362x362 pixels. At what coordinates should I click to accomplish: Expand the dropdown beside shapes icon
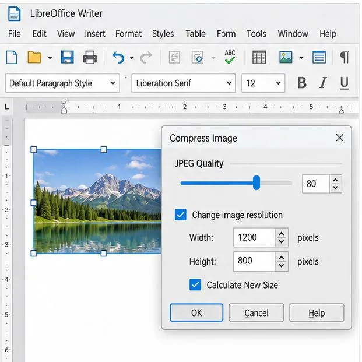[213, 58]
